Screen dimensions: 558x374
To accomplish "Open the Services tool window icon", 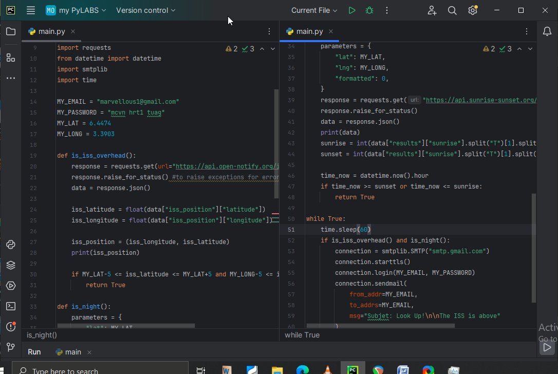I will click(x=11, y=286).
